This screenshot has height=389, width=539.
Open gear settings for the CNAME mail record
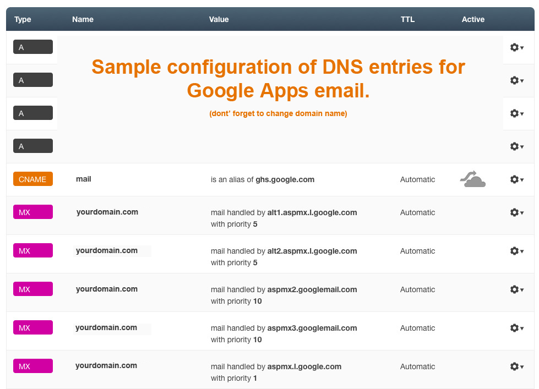pos(516,179)
